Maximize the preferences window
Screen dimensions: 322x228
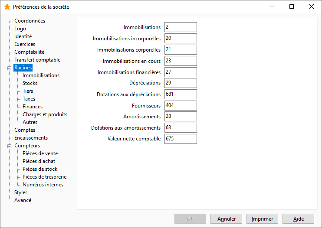(292, 7)
